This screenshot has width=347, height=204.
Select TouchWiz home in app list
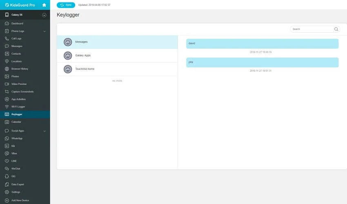pyautogui.click(x=85, y=69)
